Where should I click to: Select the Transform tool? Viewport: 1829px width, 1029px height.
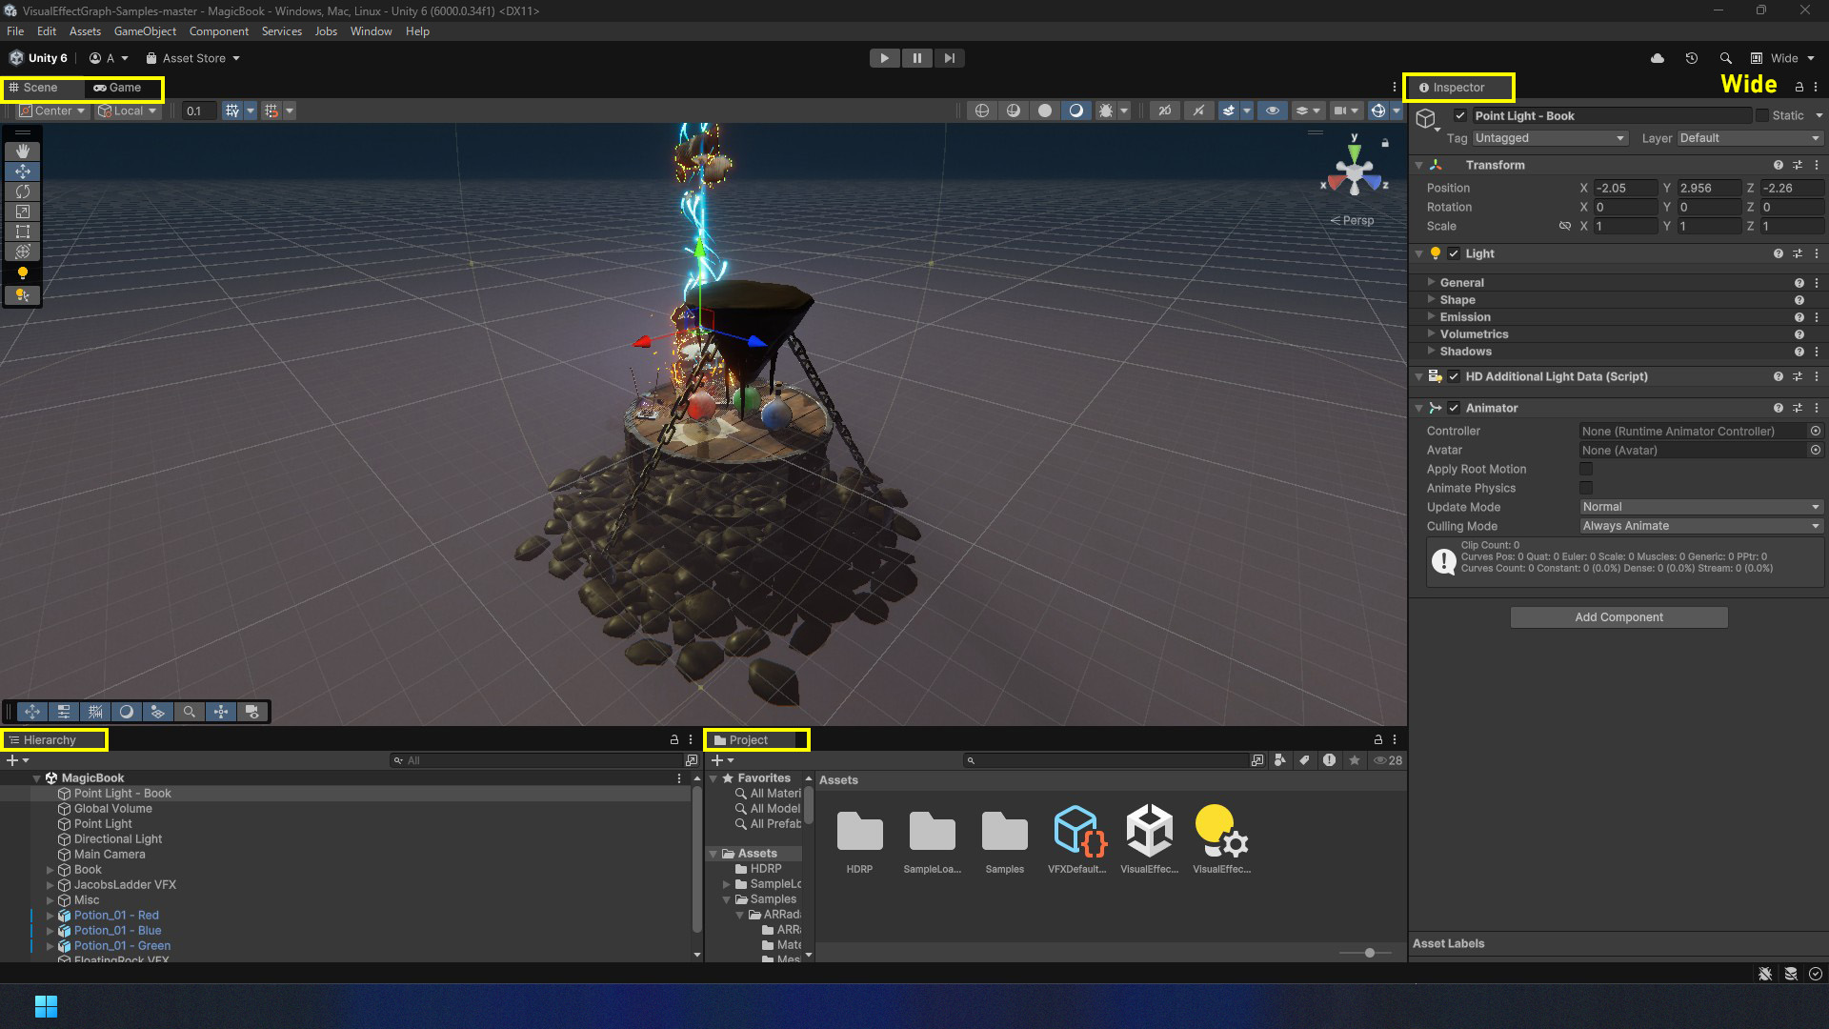pos(23,252)
